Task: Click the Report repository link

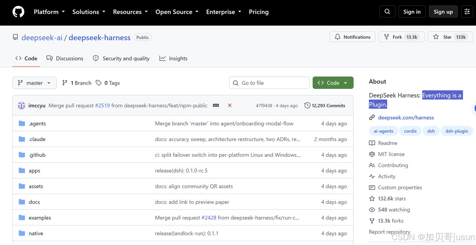Action: pos(390,232)
